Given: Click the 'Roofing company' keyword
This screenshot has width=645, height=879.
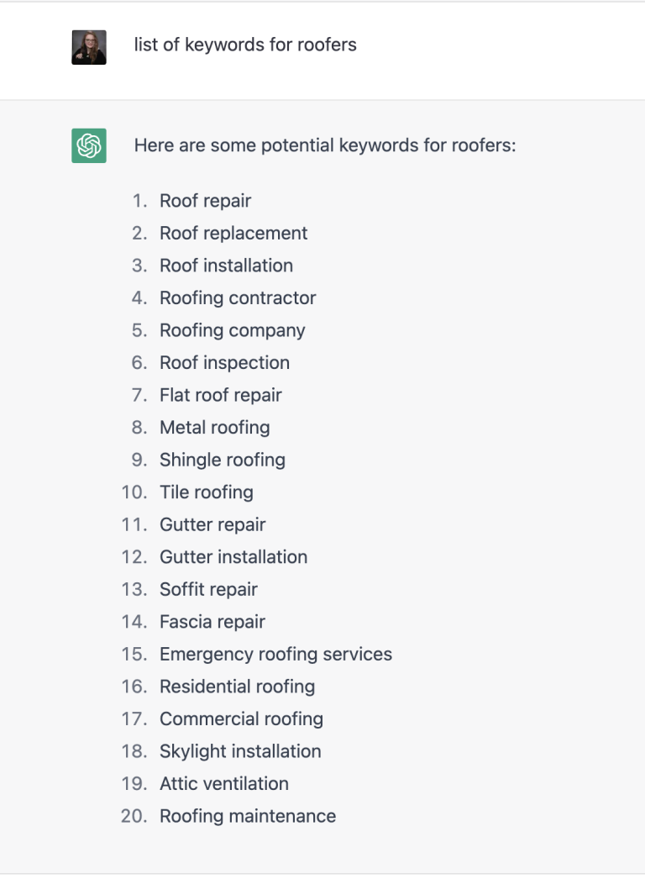Looking at the screenshot, I should (x=232, y=331).
